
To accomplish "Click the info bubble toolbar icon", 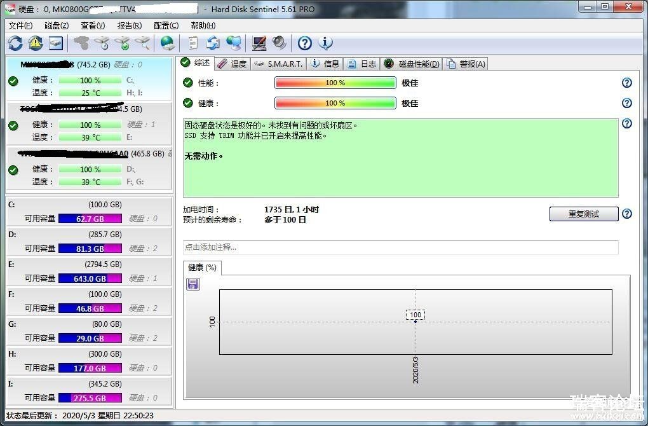I will click(x=325, y=43).
